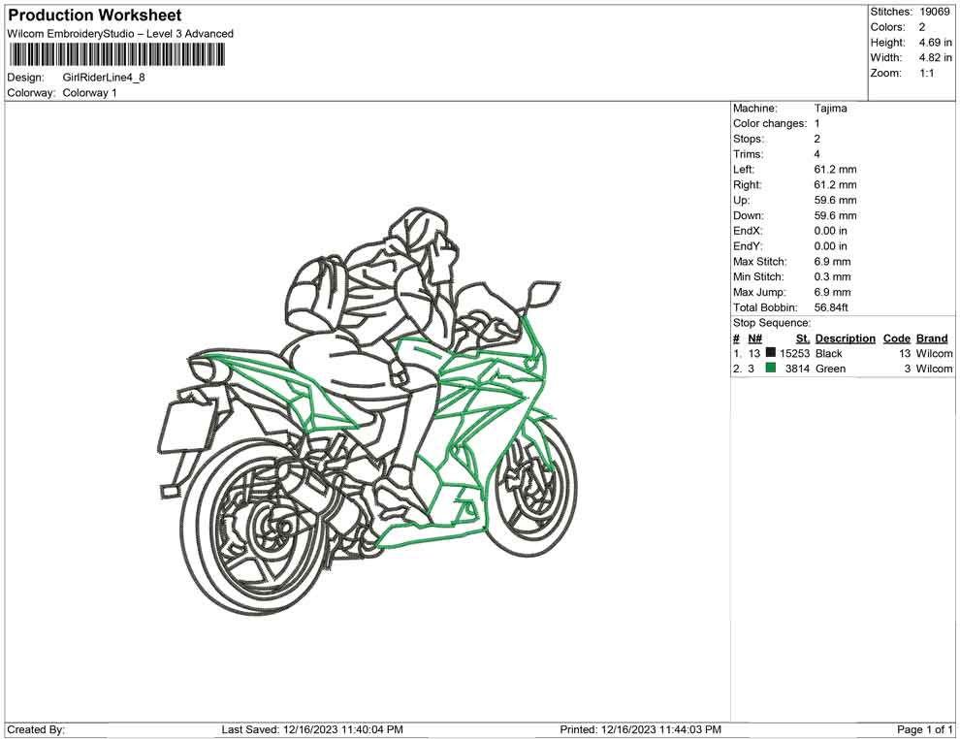Select the Green row in Stop Sequence
Screen dimensions: 960x739
(829, 369)
